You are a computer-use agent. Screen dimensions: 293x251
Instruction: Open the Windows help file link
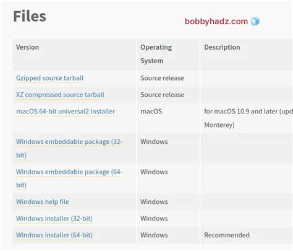pos(43,201)
